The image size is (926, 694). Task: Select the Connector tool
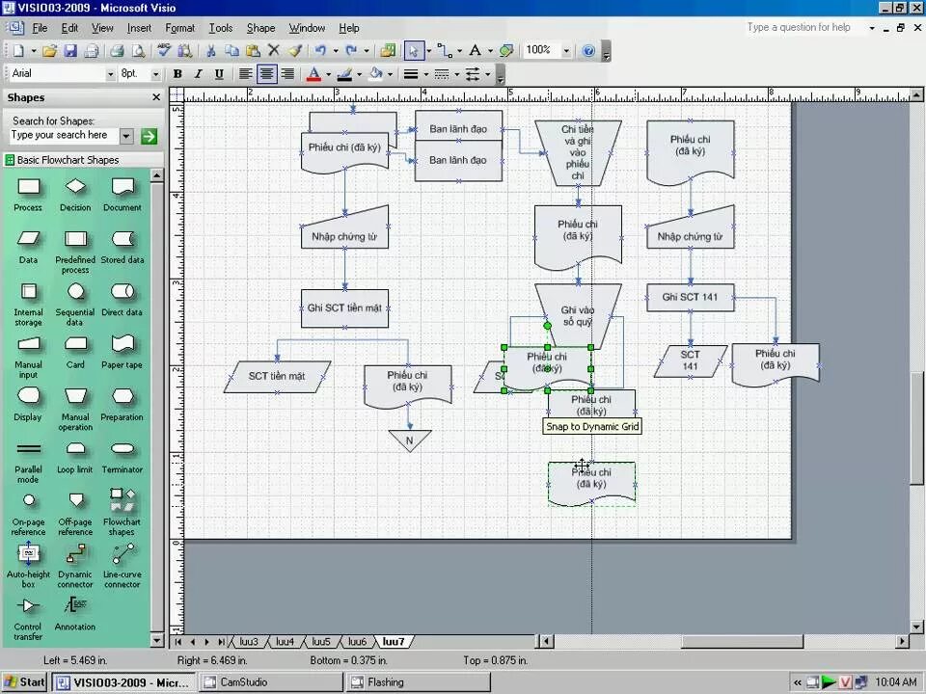click(x=445, y=51)
